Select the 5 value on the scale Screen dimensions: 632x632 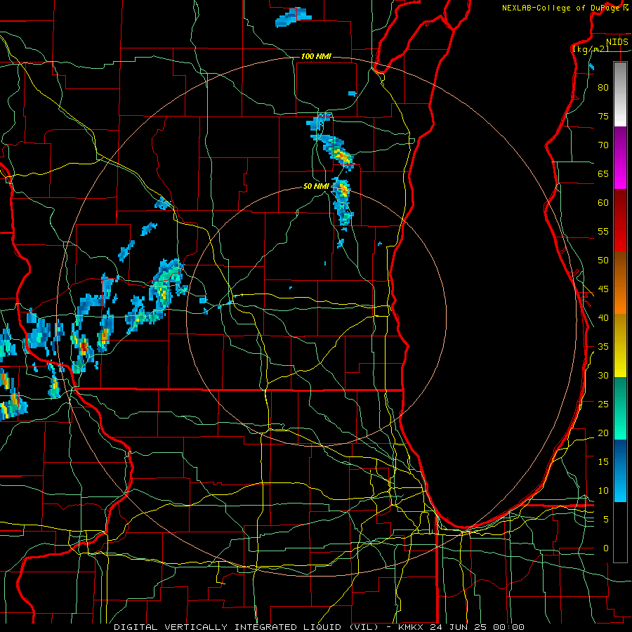[x=606, y=519]
